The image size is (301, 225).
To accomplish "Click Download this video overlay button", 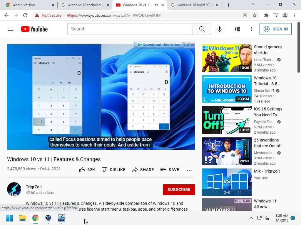I will tap(159, 45).
